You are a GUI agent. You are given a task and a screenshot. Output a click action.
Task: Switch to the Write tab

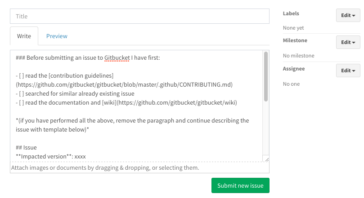[x=24, y=36]
